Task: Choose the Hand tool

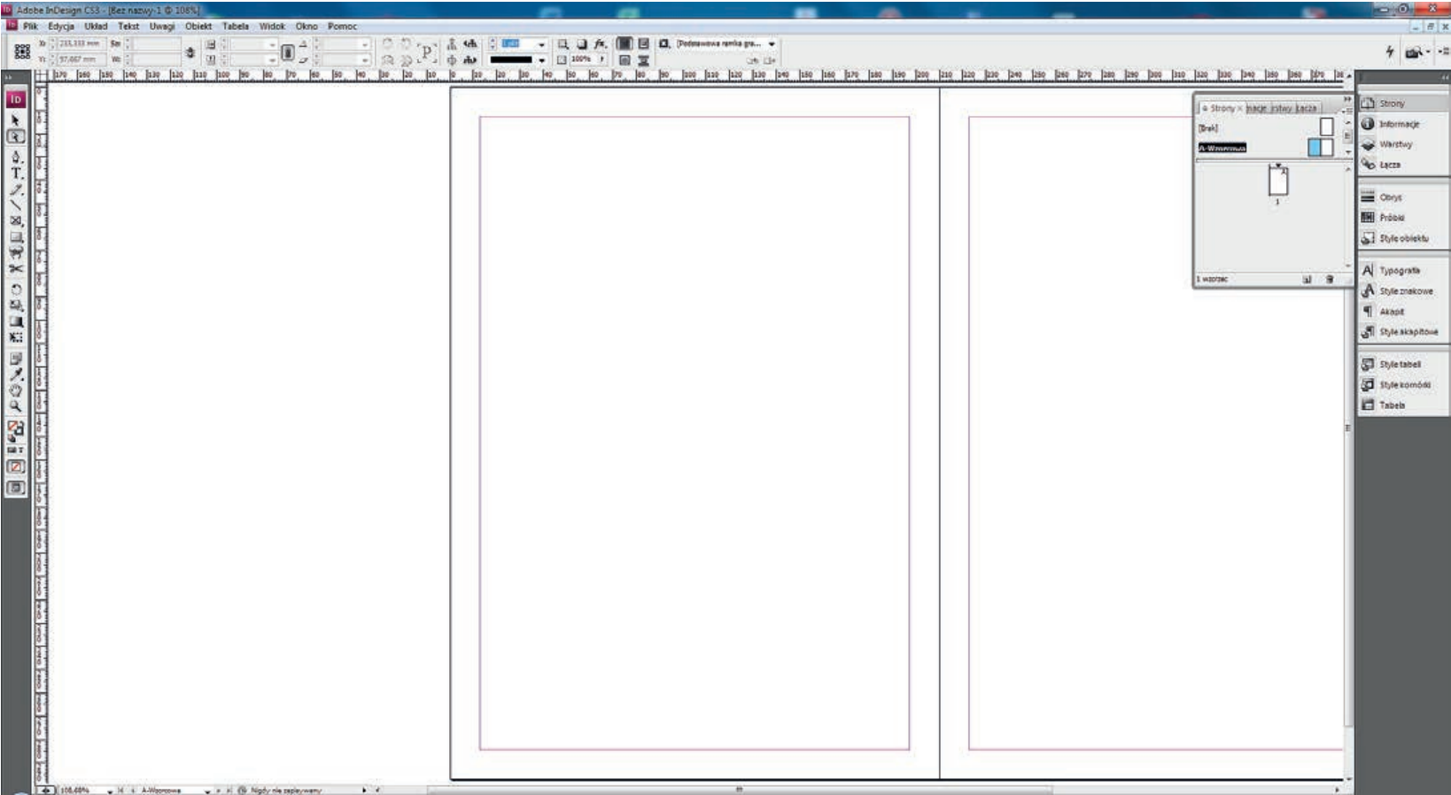Action: click(x=16, y=390)
